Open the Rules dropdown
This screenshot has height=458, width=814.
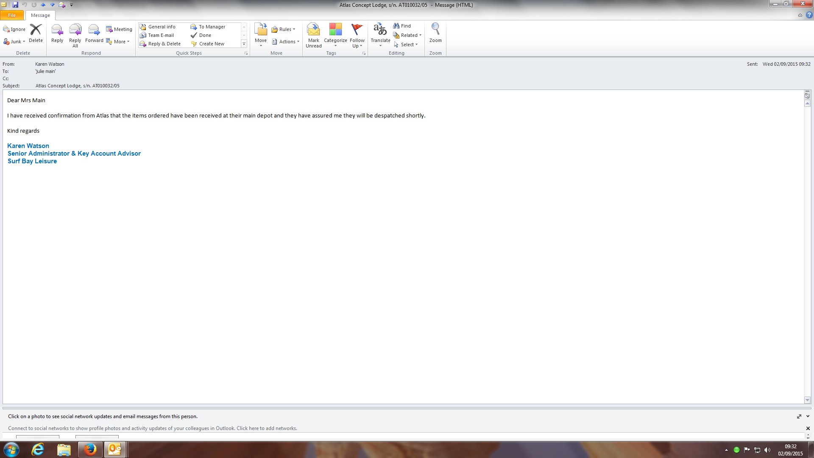pyautogui.click(x=284, y=29)
